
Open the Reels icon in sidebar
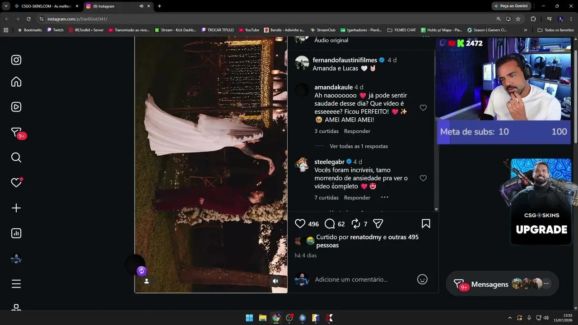click(x=16, y=107)
